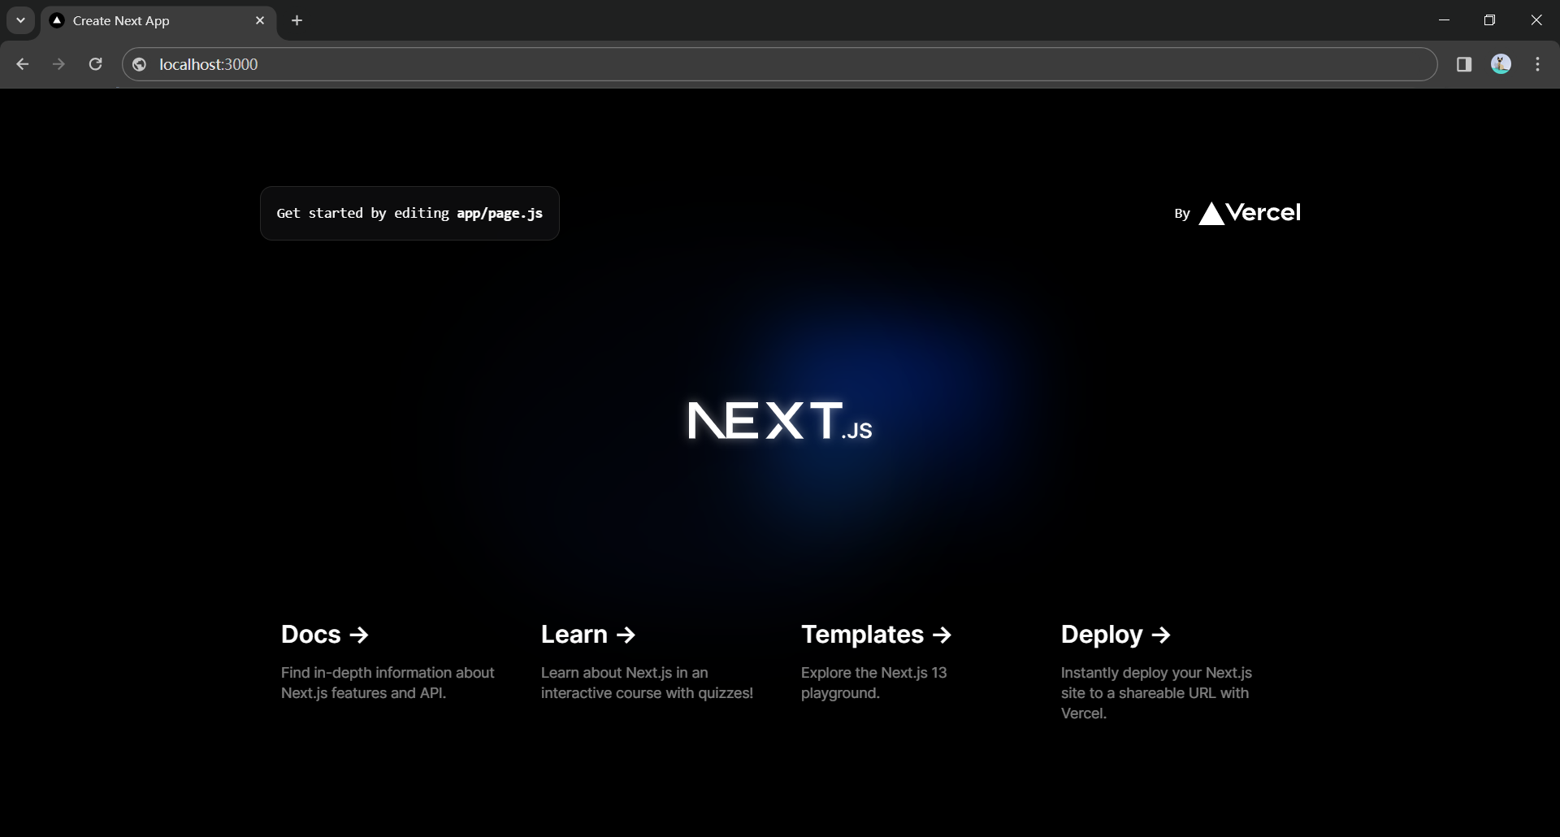
Task: Restore down the browser window
Action: (x=1489, y=20)
